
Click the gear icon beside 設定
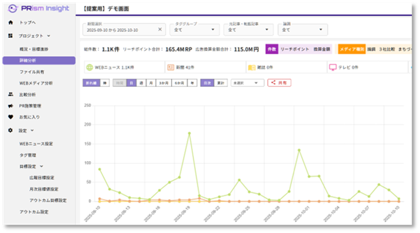point(10,130)
